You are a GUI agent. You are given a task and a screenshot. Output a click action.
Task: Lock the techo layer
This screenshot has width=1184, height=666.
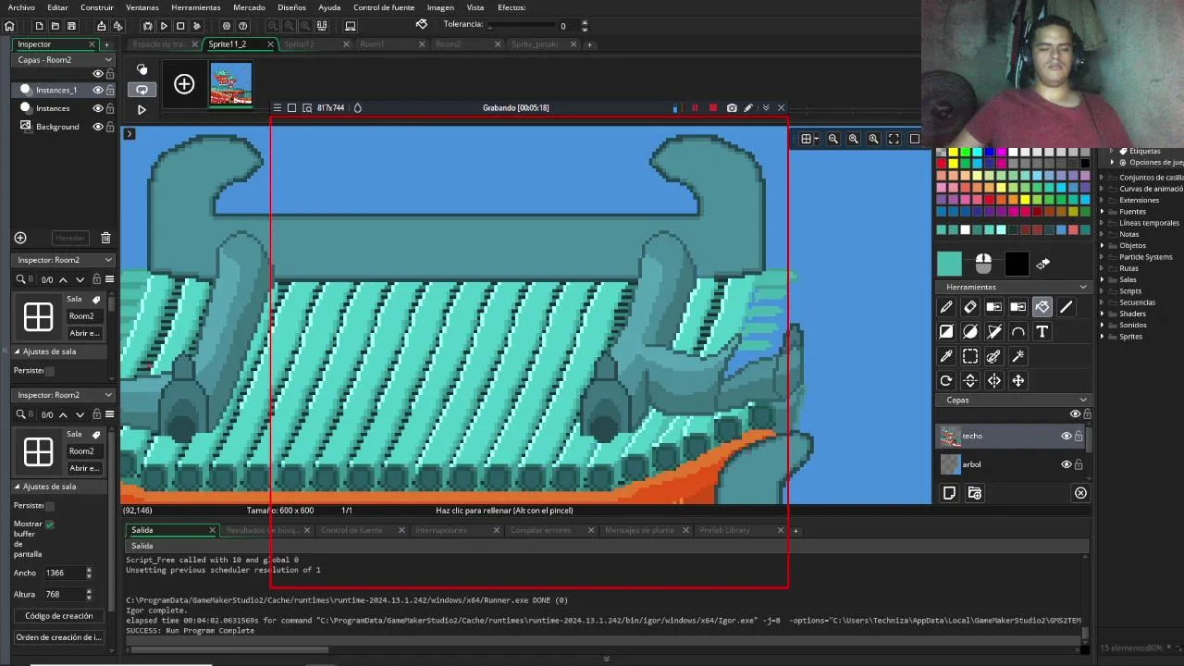click(1079, 436)
